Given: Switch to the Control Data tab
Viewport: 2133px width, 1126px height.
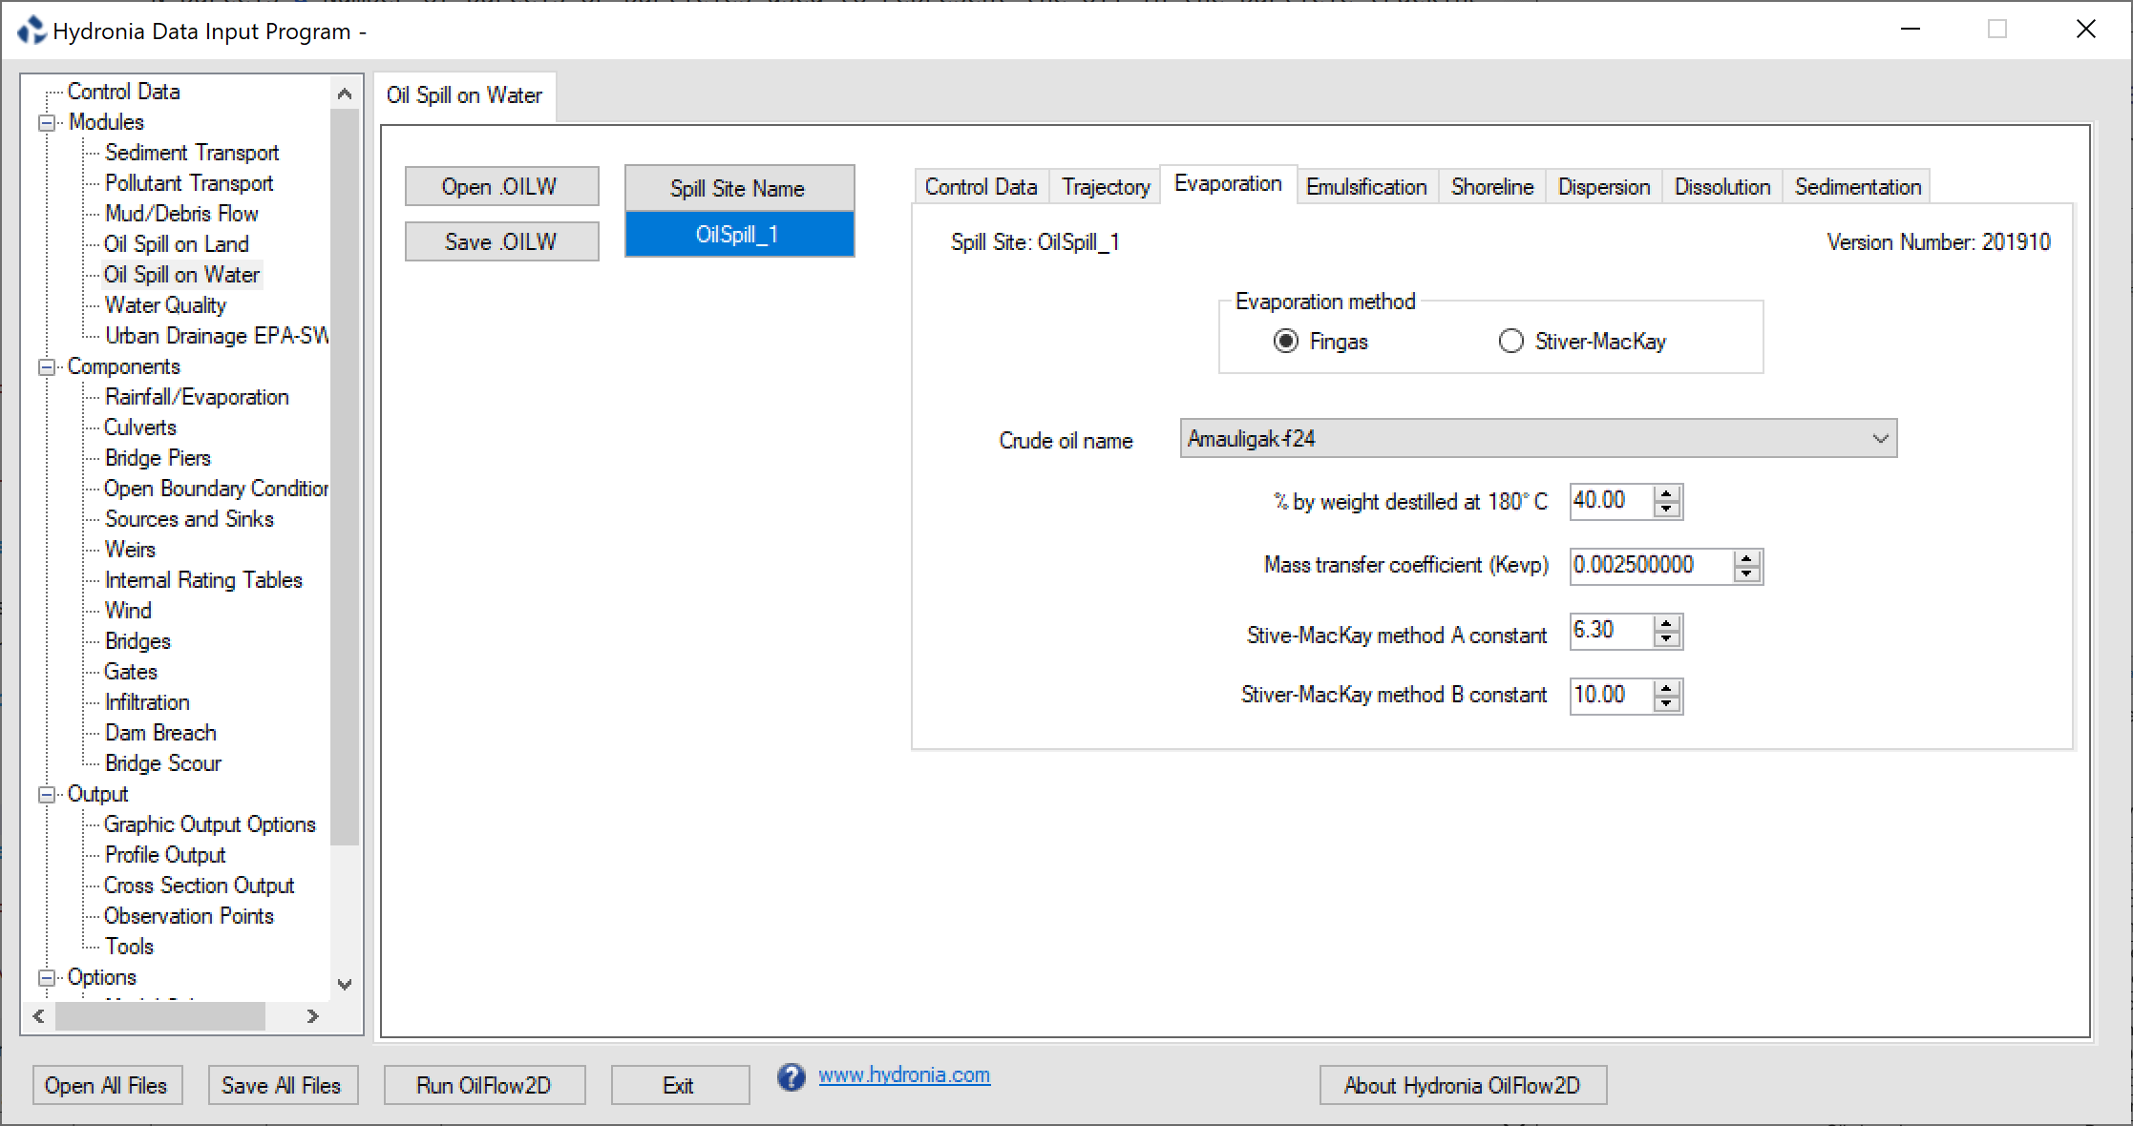Looking at the screenshot, I should pos(982,187).
